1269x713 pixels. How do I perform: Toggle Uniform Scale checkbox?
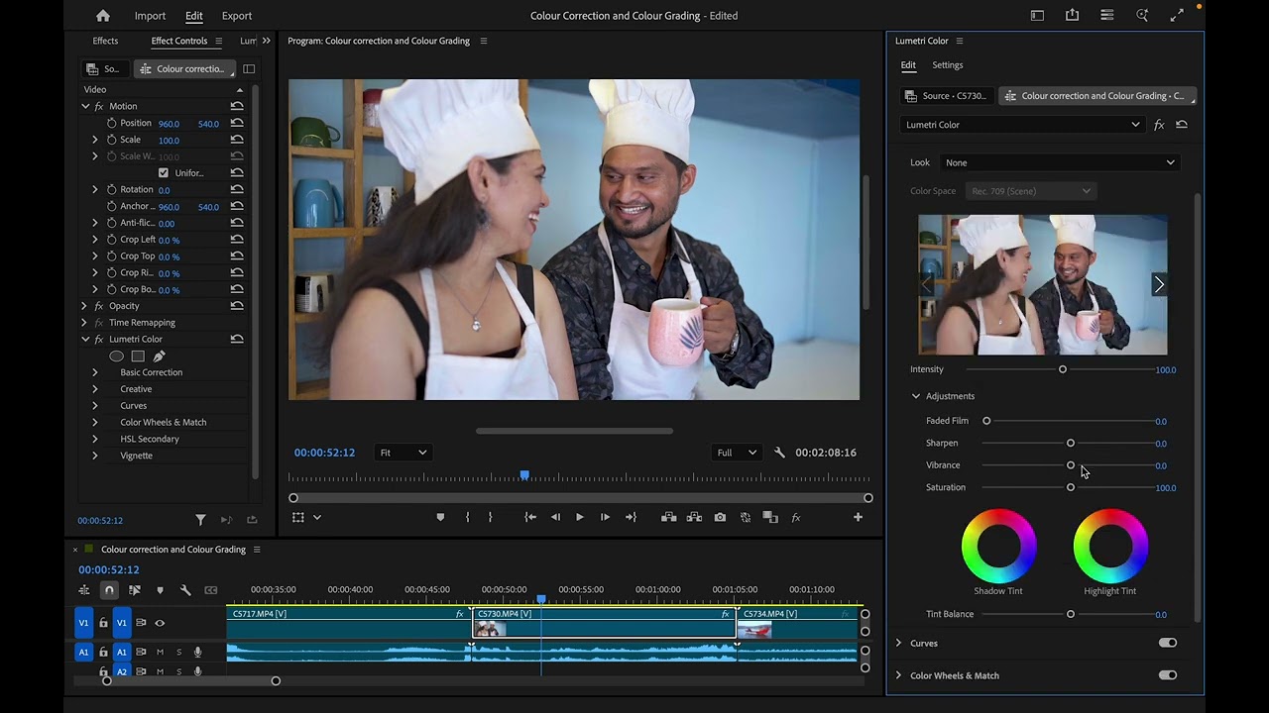click(164, 172)
